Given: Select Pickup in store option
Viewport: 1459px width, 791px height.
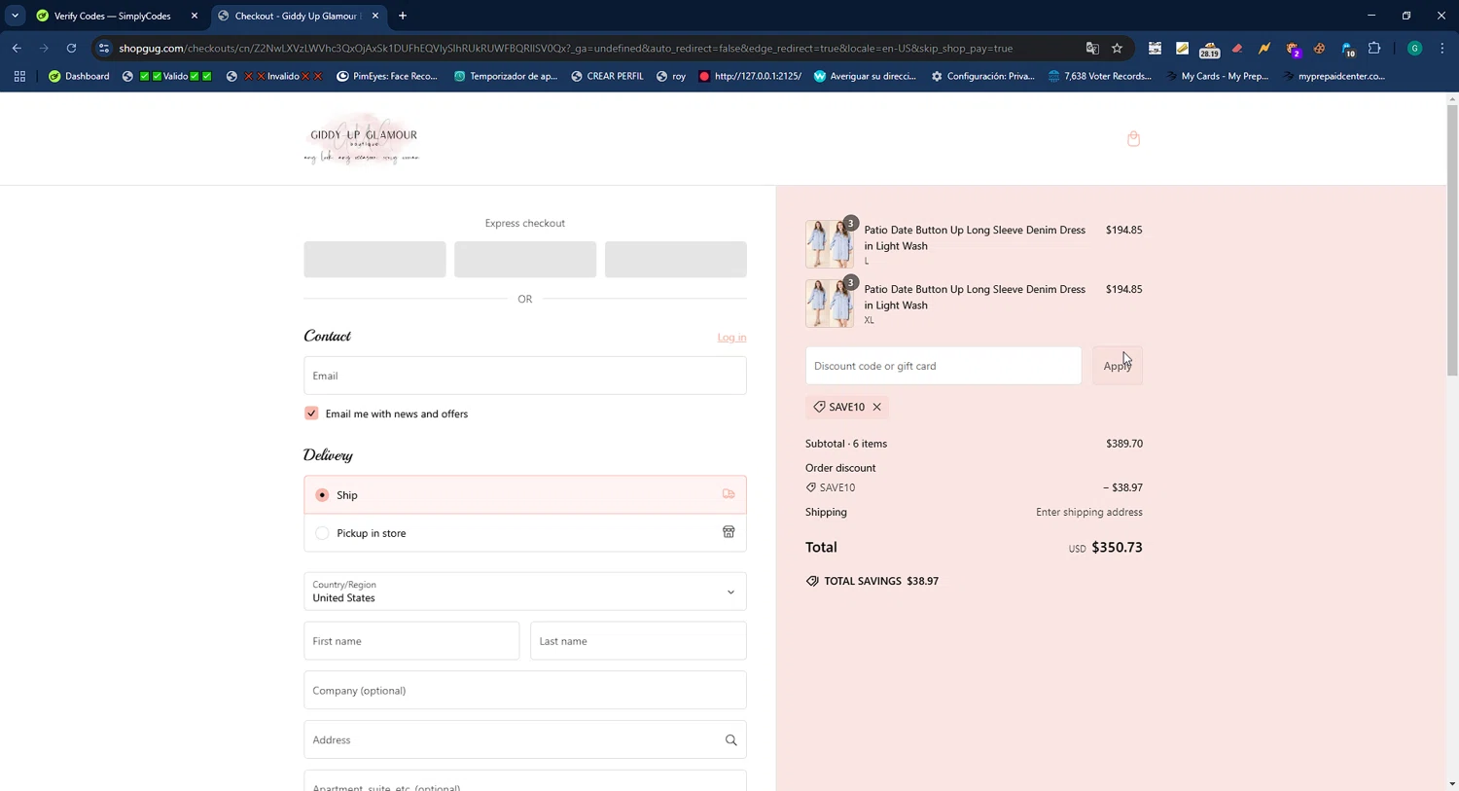Looking at the screenshot, I should click(525, 533).
